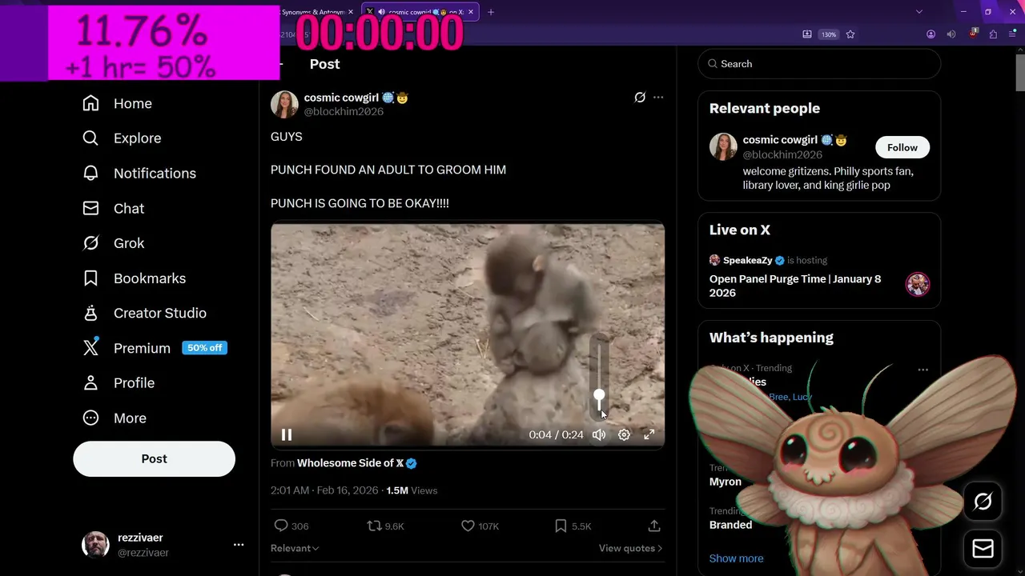The width and height of the screenshot is (1025, 576).
Task: Bookmark the post with 5.5K bookmarks
Action: coord(561,526)
